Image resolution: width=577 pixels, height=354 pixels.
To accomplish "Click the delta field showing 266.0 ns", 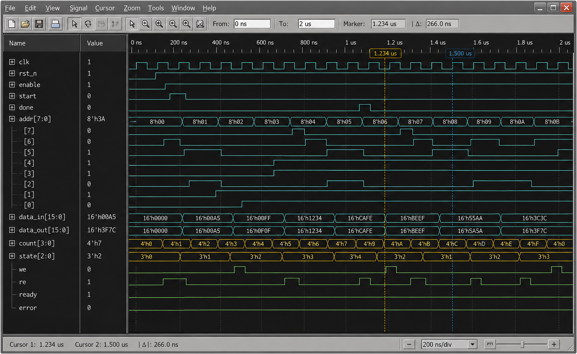I will coord(443,24).
